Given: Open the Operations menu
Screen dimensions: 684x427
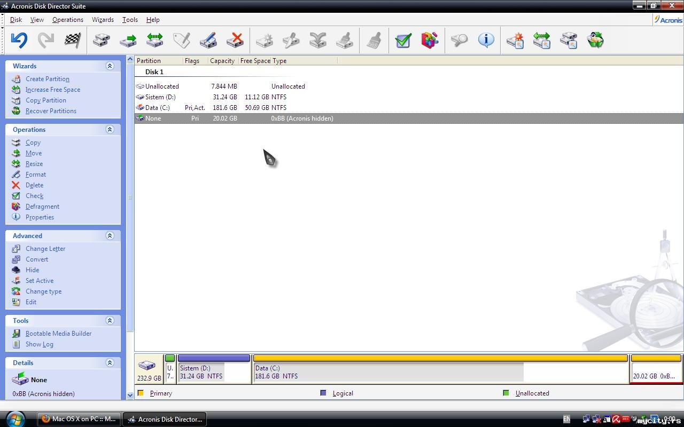Looking at the screenshot, I should point(68,20).
